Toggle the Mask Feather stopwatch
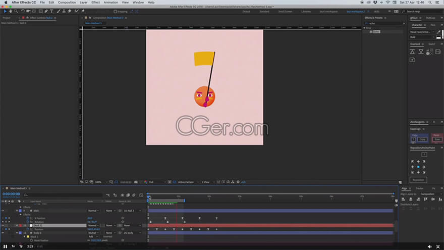Screen dimensions: 444x250 click(31, 240)
